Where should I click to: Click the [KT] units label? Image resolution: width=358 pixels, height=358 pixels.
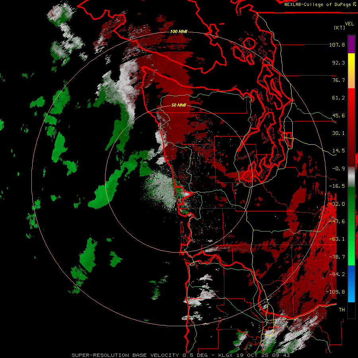pyautogui.click(x=339, y=27)
